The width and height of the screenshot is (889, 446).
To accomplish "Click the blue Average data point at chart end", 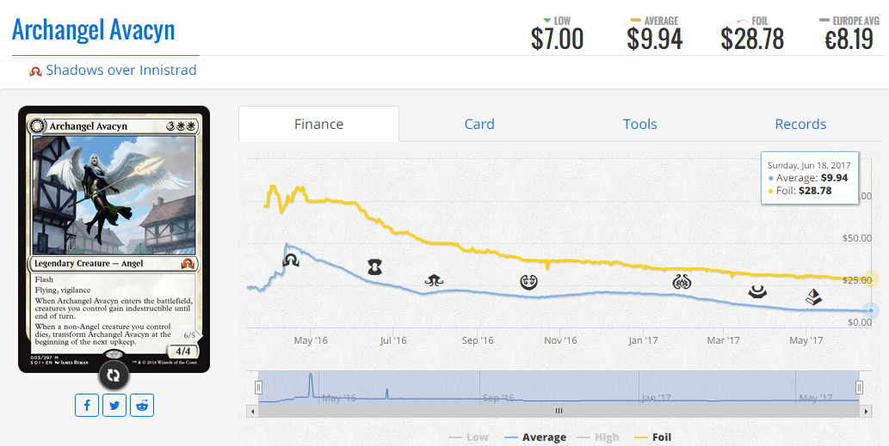I will [871, 311].
